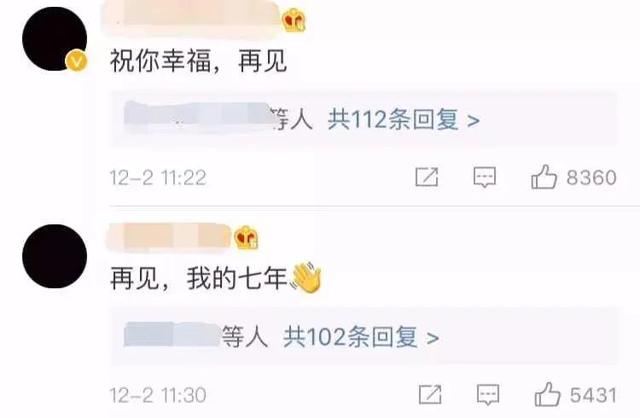The height and width of the screenshot is (418, 640).
Task: Open second commenter's black avatar
Action: point(55,256)
